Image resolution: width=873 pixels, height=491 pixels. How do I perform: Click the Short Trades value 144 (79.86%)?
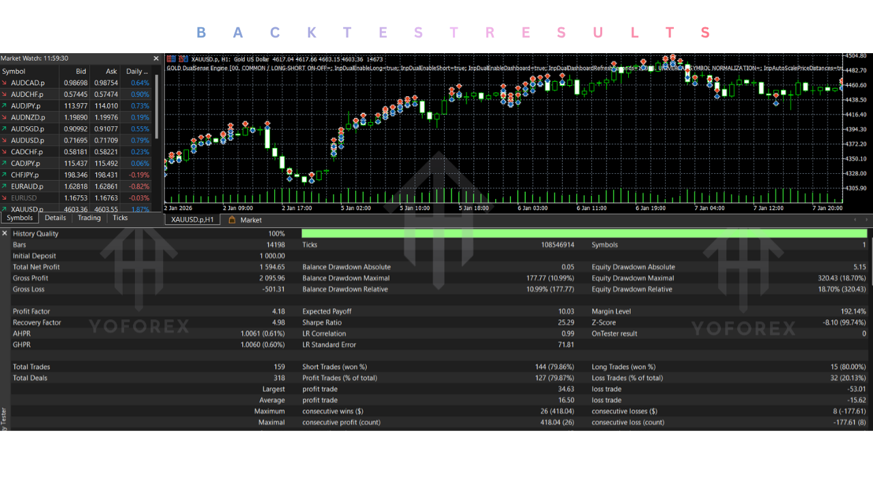[554, 367]
